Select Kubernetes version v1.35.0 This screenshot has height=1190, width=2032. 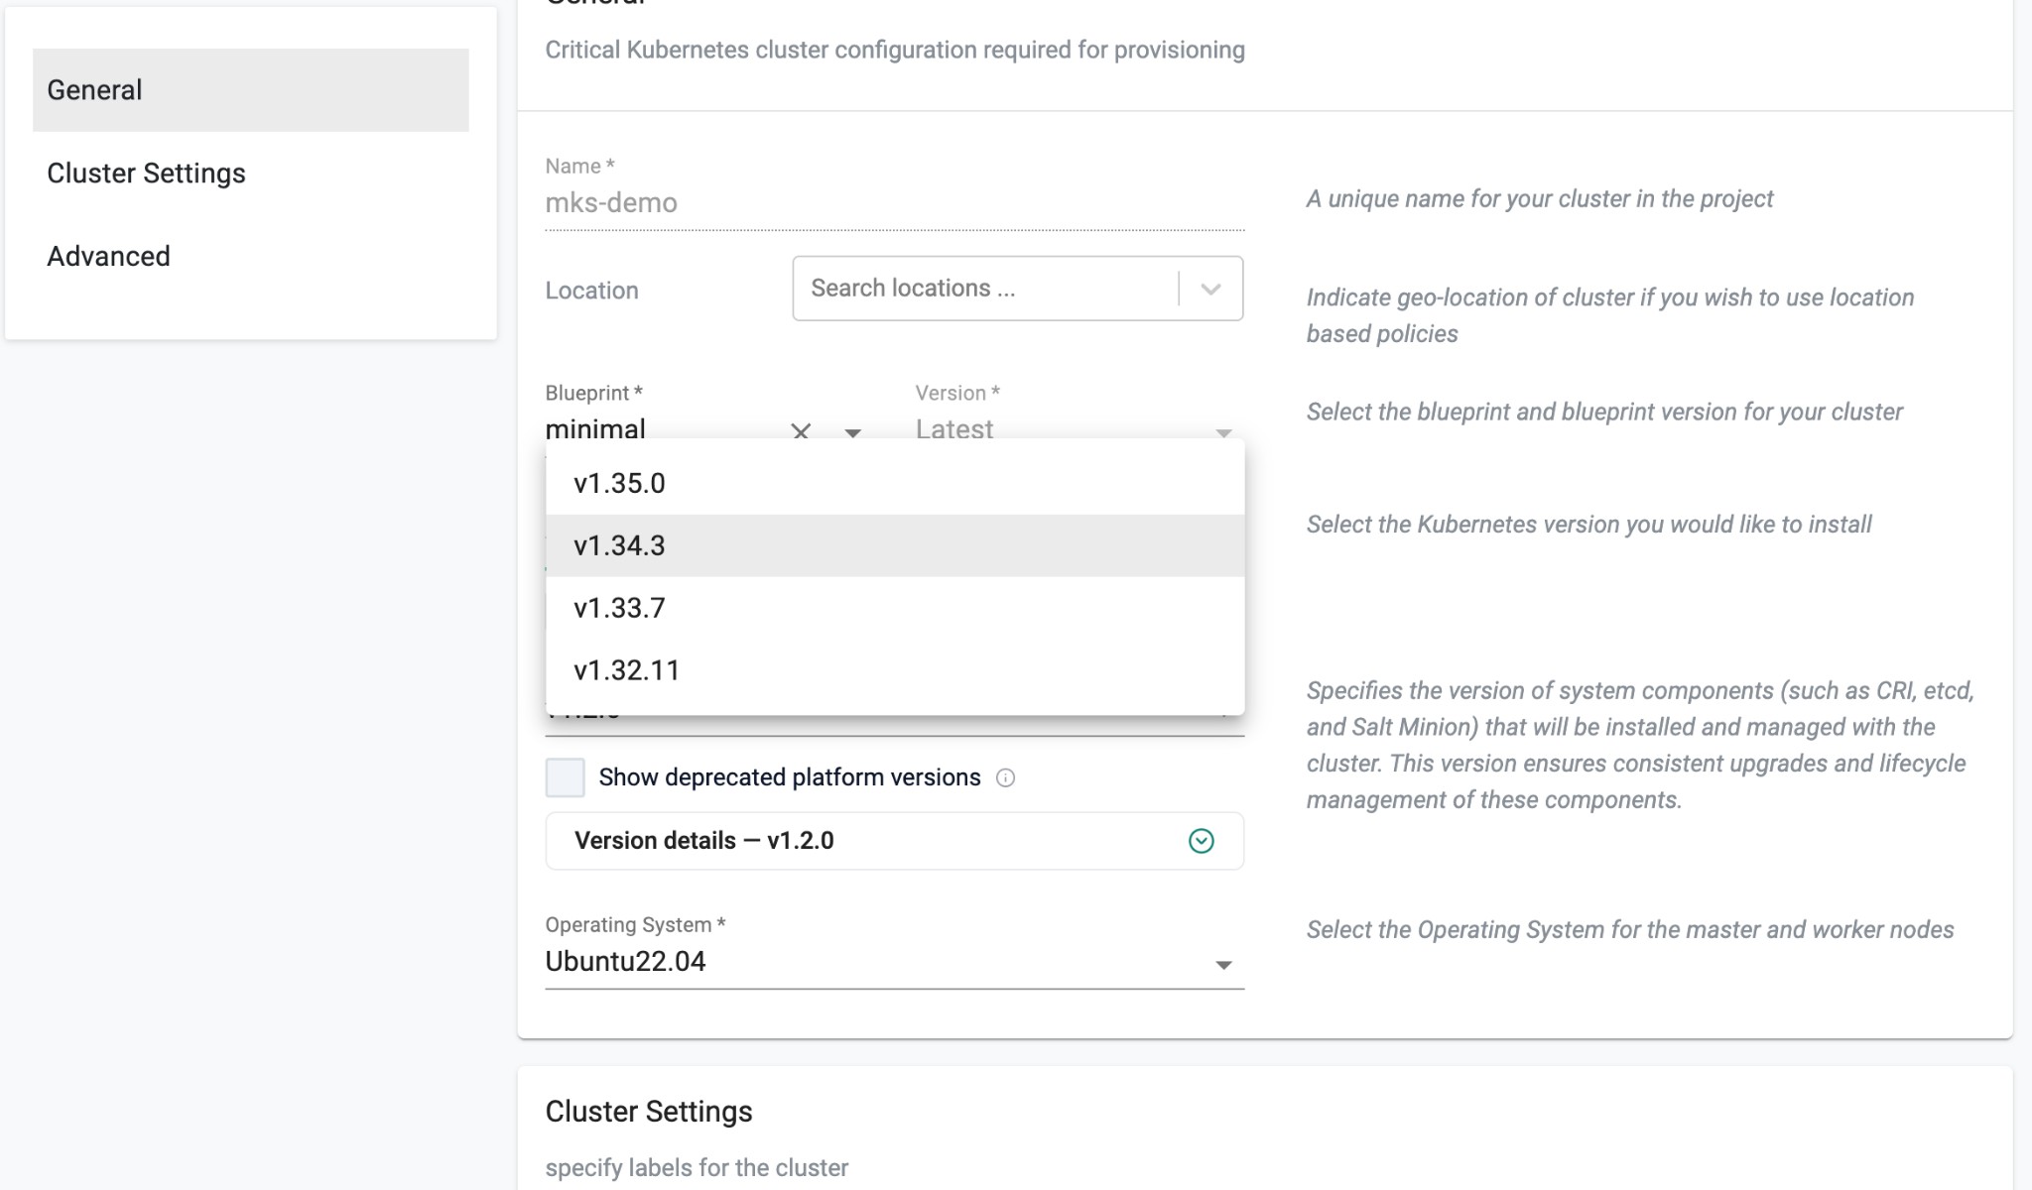point(619,483)
